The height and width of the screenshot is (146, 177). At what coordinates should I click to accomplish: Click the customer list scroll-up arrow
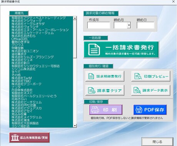click(75, 18)
